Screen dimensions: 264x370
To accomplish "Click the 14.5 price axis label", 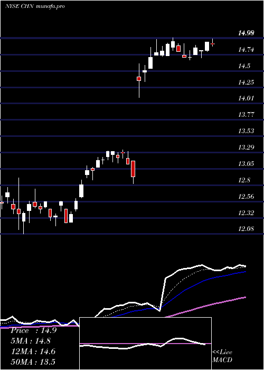I will 244,66.
